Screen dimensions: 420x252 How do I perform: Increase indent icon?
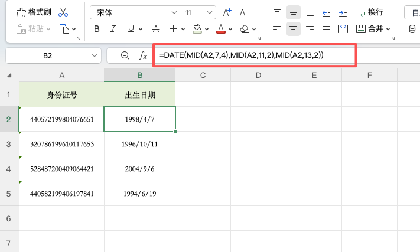click(343, 12)
